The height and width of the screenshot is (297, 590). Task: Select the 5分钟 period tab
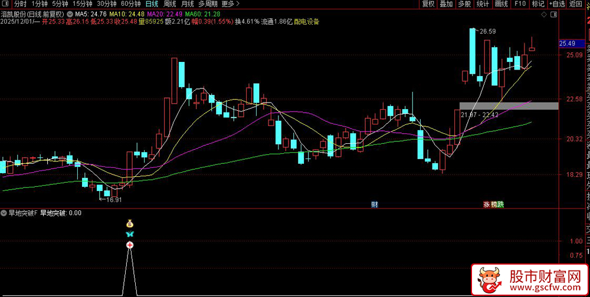(x=60, y=4)
